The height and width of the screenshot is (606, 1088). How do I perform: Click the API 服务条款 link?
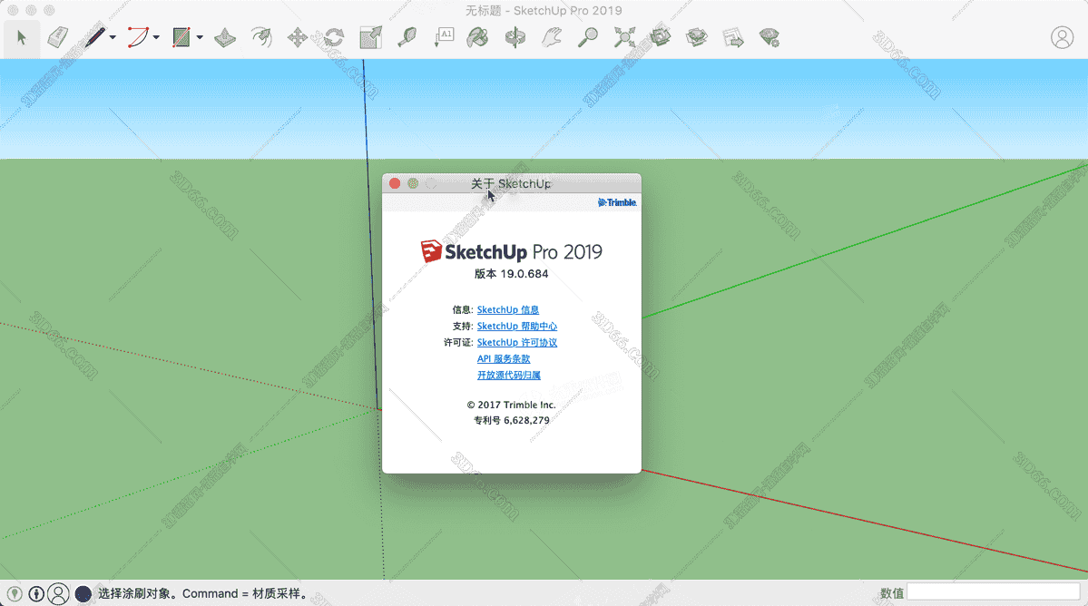pos(504,359)
